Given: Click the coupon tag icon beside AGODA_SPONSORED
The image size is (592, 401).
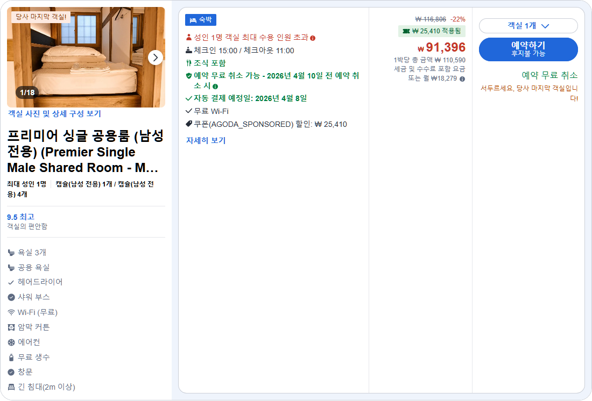Looking at the screenshot, I should tap(188, 124).
